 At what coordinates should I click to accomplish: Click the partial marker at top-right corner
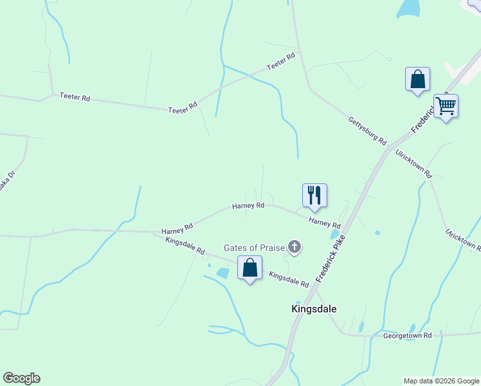(x=475, y=5)
